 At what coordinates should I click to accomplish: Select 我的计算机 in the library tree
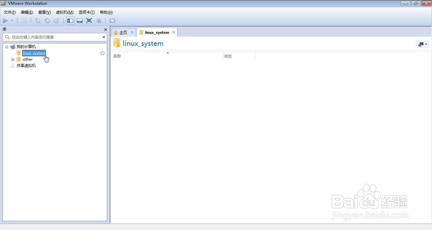click(x=26, y=47)
